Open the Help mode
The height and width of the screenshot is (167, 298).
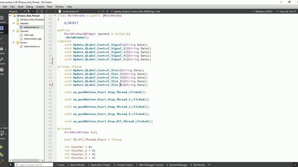2,71
